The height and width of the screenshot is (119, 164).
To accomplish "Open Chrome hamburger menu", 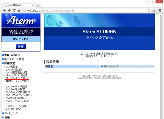I will point(160,10).
